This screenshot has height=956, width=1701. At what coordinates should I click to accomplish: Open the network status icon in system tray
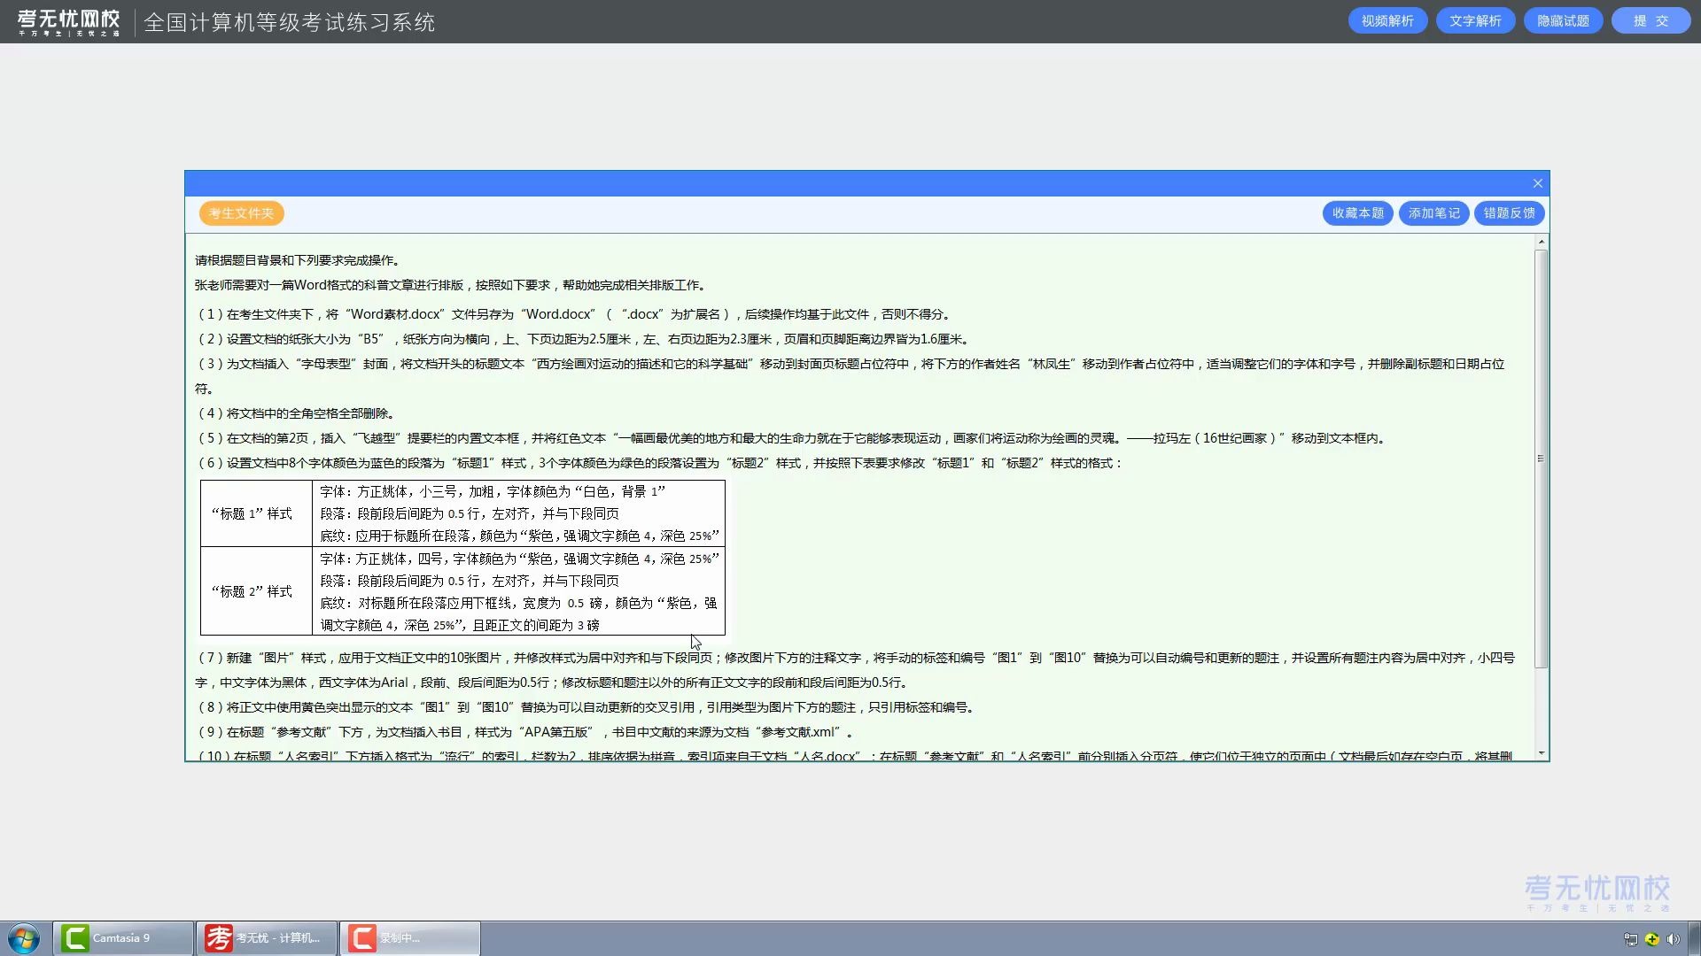pyautogui.click(x=1630, y=939)
